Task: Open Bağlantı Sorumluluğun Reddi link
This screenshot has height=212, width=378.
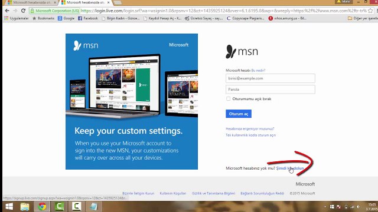Action: [262, 193]
